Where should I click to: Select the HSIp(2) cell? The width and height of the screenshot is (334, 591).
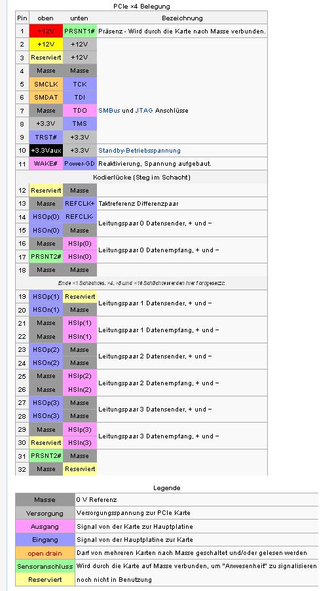[80, 376]
